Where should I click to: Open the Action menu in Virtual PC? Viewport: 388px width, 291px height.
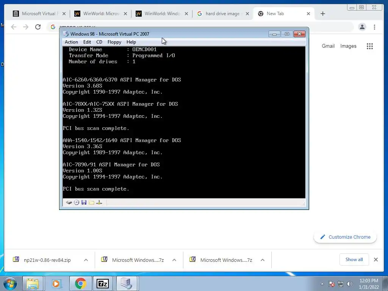pos(71,42)
